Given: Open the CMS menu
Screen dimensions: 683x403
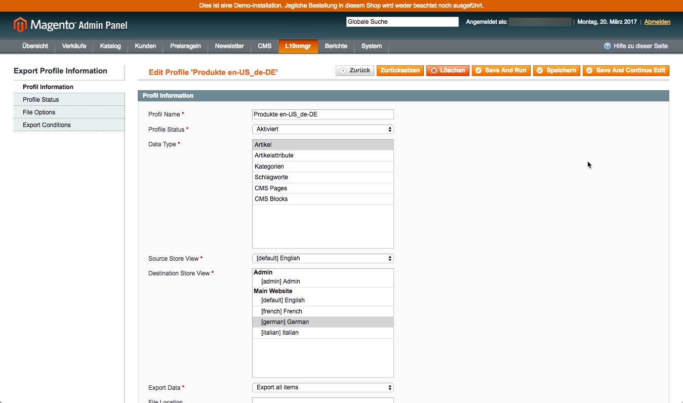Looking at the screenshot, I should (x=265, y=46).
